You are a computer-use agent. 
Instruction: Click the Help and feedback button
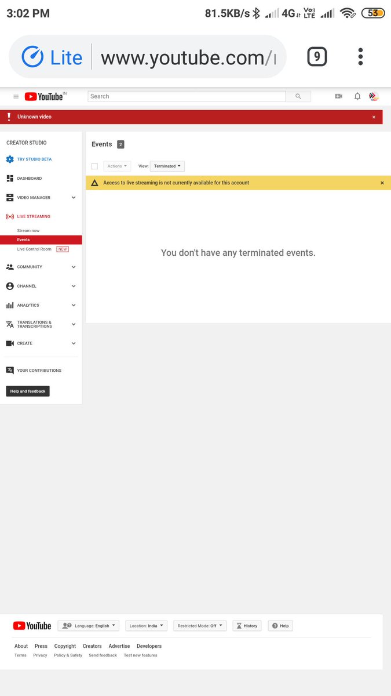point(28,391)
